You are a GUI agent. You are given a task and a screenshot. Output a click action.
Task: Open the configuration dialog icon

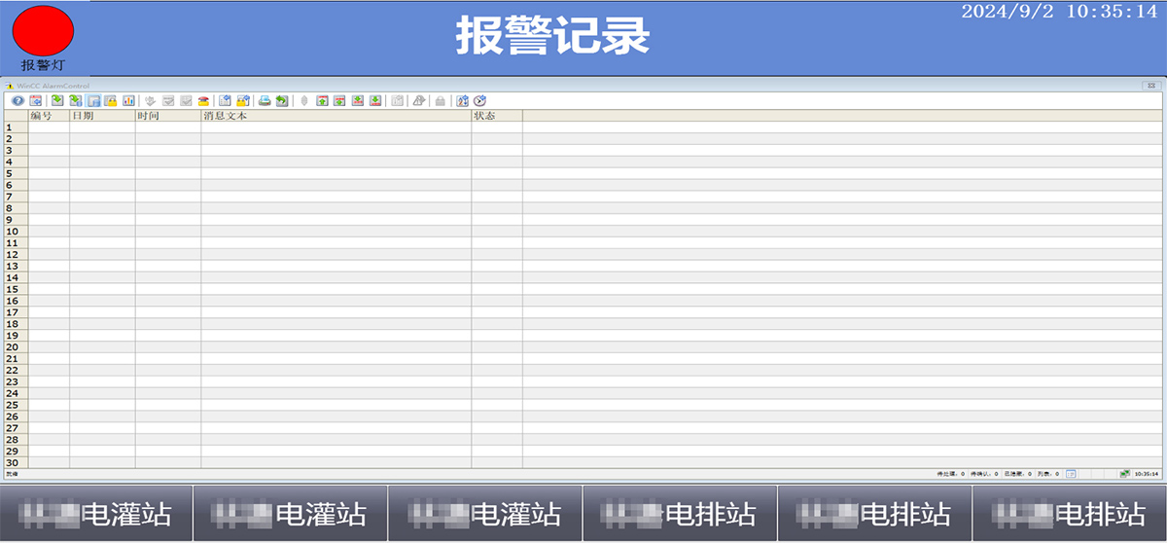[35, 100]
